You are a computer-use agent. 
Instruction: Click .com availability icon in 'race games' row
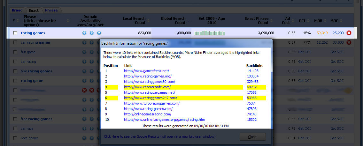pyautogui.click(x=84, y=138)
